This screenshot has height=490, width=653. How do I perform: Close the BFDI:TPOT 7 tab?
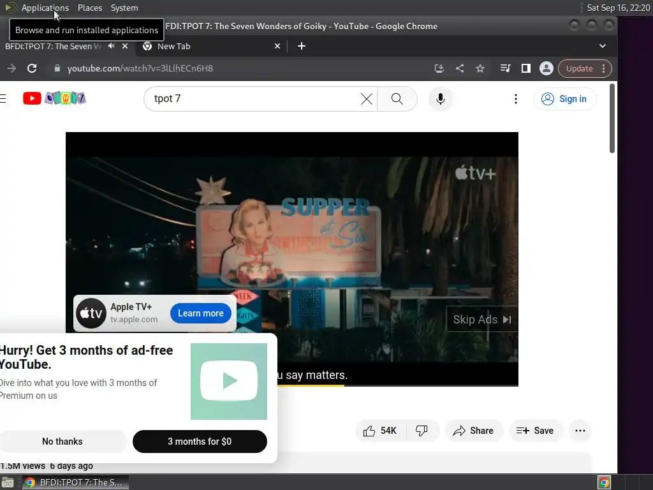pyautogui.click(x=125, y=46)
